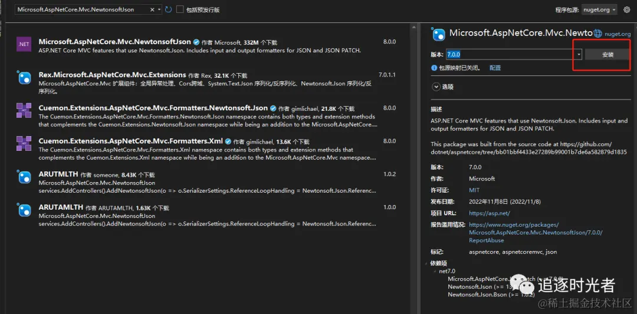
Task: Select Cuemon.Extensions.AspNetCore.Mvc.Formatters.Xml title
Action: 130,141
